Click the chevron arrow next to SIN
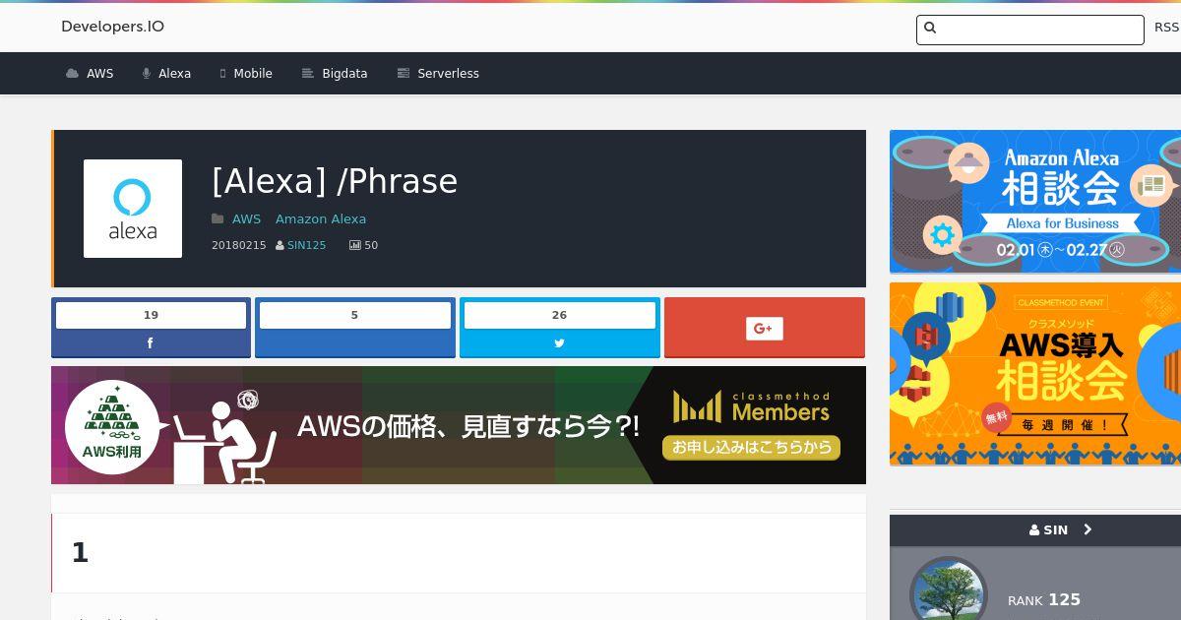This screenshot has width=1181, height=620. coord(1088,529)
